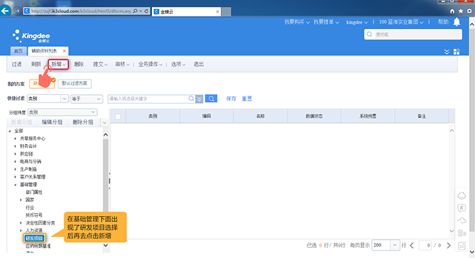The height and width of the screenshot is (258, 475).
Task: Click the 编辑分组 button
Action: tap(52, 122)
